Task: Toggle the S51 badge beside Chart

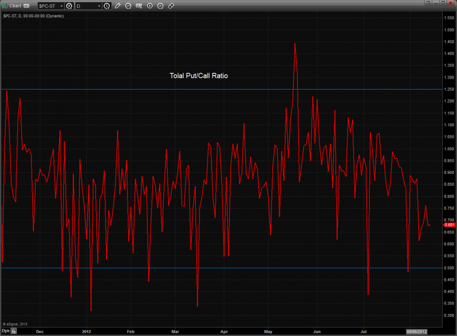Action: pyautogui.click(x=26, y=6)
